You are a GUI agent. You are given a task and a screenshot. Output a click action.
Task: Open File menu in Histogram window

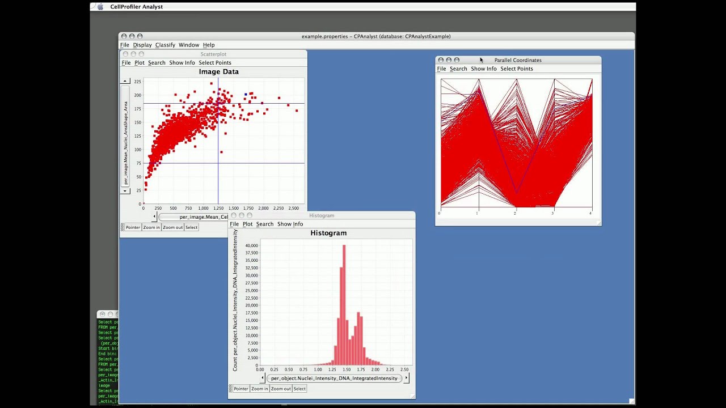click(x=234, y=224)
